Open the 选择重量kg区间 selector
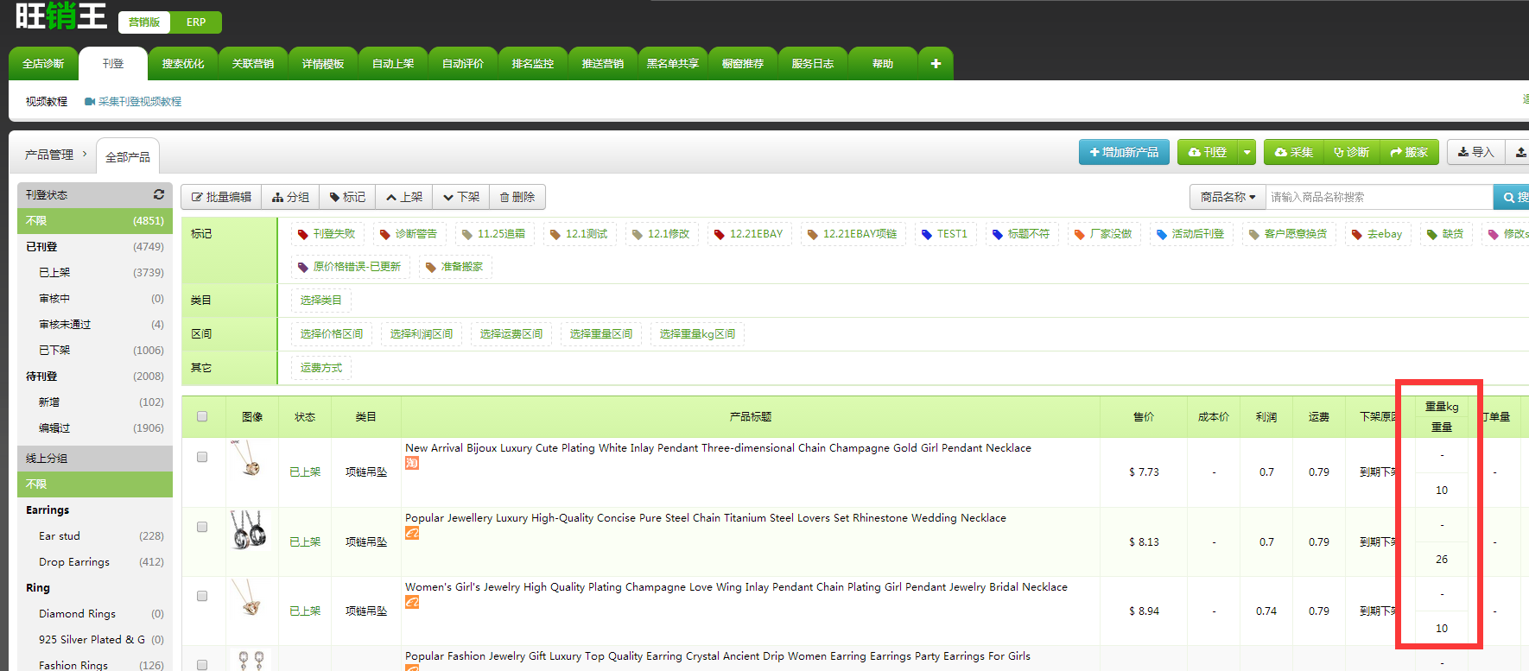1529x671 pixels. click(697, 334)
